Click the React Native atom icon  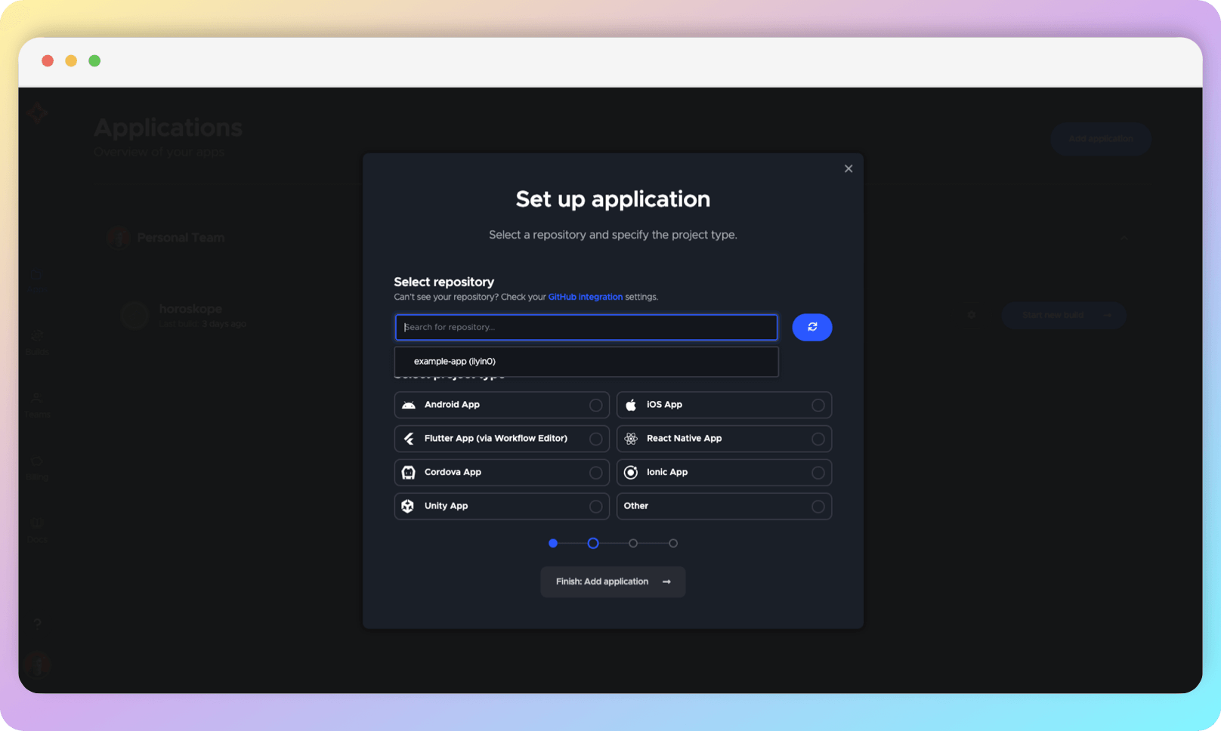point(632,438)
